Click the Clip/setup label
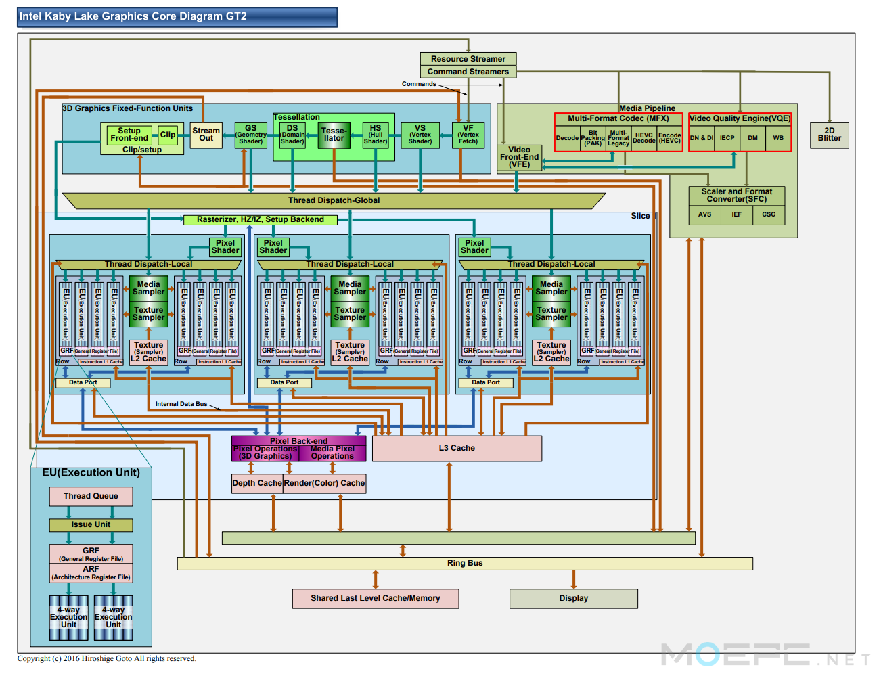This screenshot has height=678, width=881. click(x=142, y=150)
